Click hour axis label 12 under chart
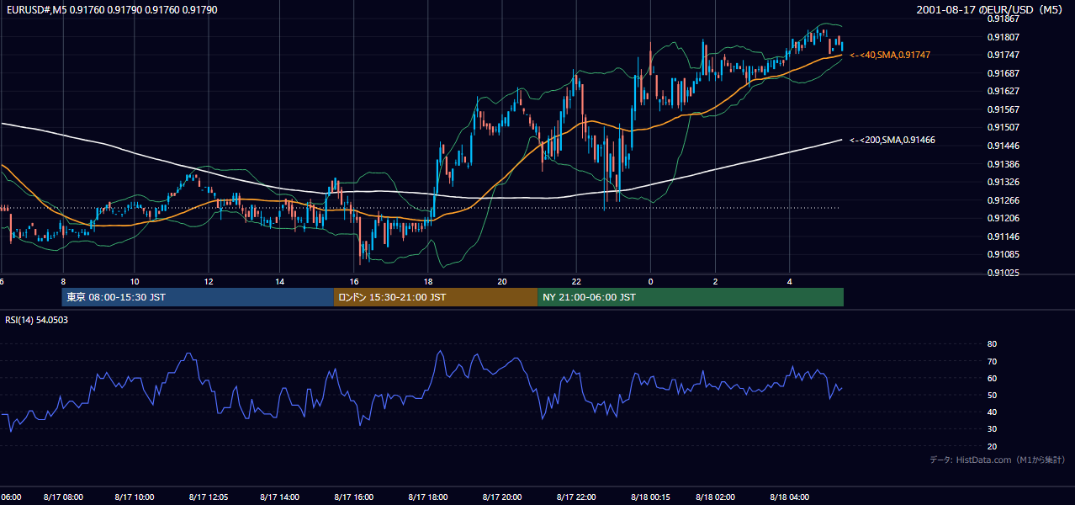The width and height of the screenshot is (1075, 505). point(208,281)
